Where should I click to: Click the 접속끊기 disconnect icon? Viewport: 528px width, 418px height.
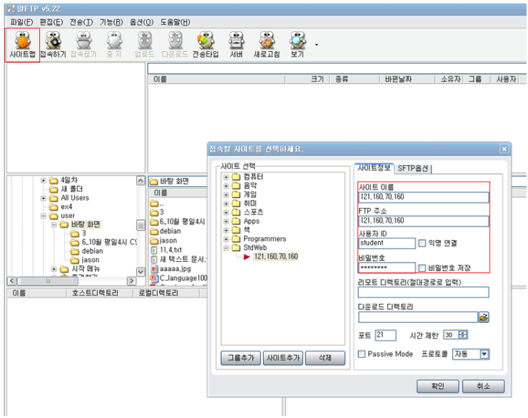pos(84,45)
